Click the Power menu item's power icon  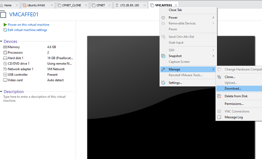pyautogui.click(x=163, y=17)
